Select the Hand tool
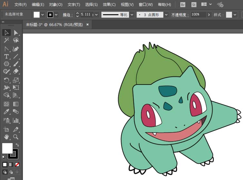This screenshot has width=243, height=180. (6, 137)
